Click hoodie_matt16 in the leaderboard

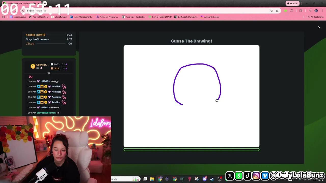click(x=35, y=35)
